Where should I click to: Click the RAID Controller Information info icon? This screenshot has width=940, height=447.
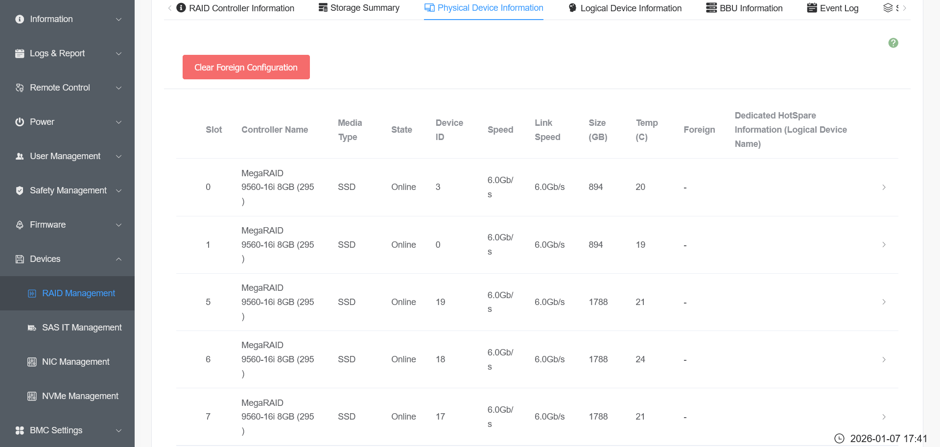pyautogui.click(x=181, y=8)
